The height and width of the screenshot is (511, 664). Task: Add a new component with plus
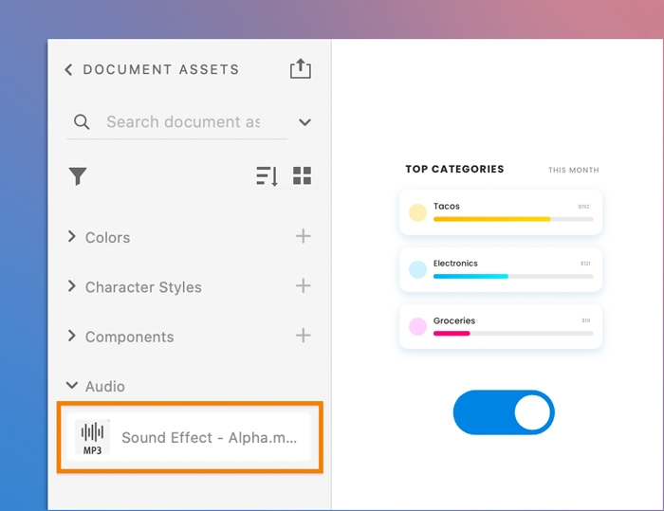303,335
